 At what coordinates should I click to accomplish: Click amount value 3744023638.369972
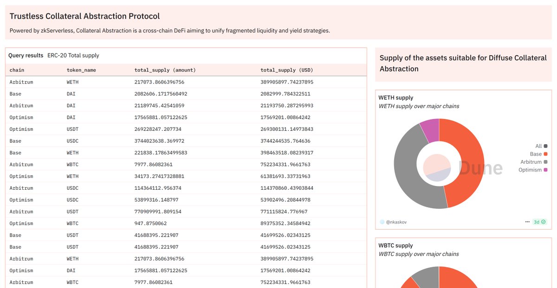159,141
